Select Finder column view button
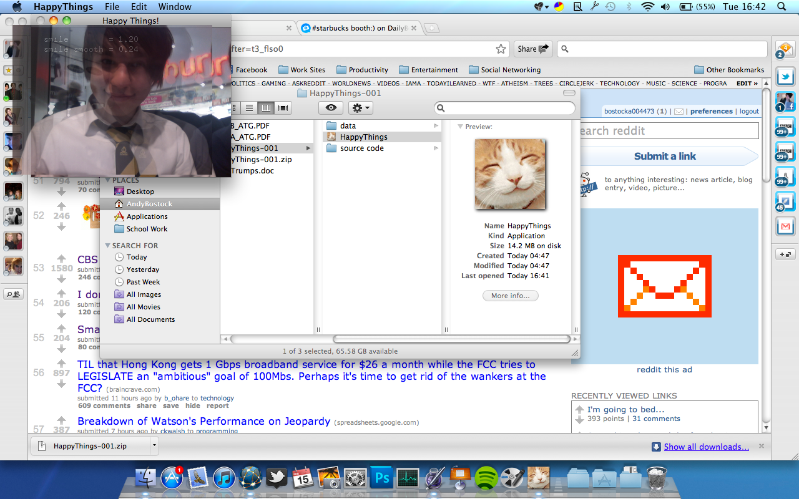 tap(266, 108)
